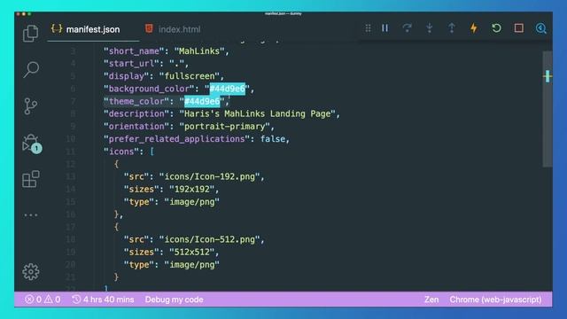Click the "short_name" key text
Screen dimensions: 567x319
click(134, 51)
